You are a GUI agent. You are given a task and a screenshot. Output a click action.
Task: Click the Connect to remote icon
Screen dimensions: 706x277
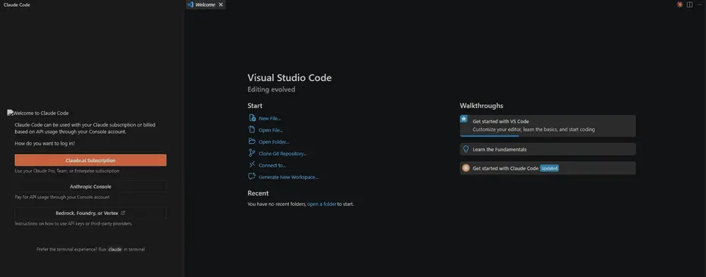pyautogui.click(x=252, y=164)
